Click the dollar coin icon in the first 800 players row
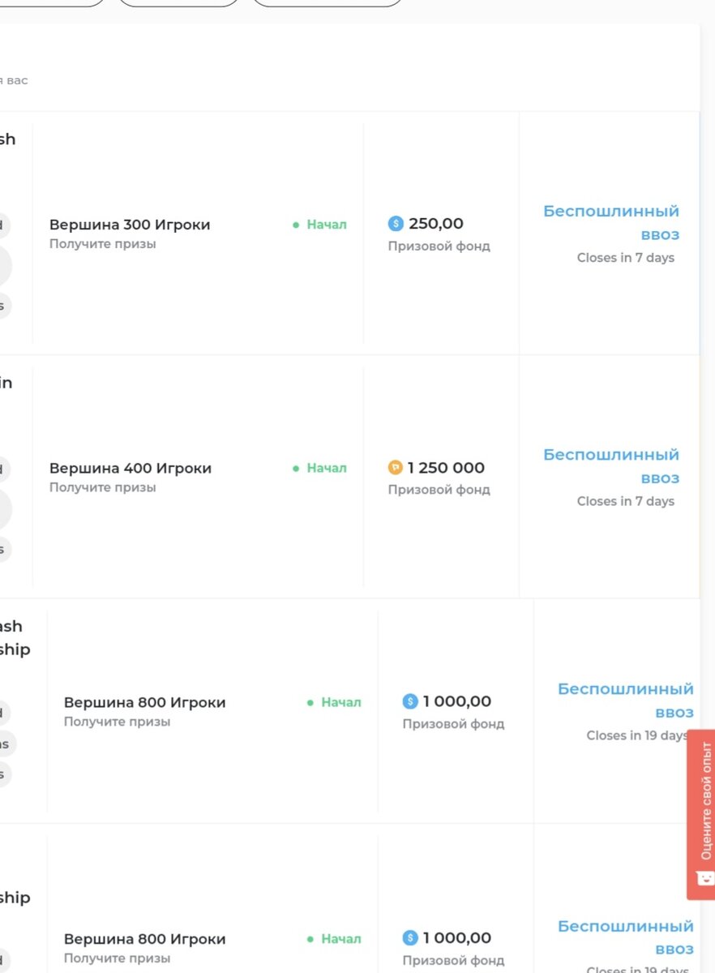Image resolution: width=715 pixels, height=973 pixels. tap(410, 701)
